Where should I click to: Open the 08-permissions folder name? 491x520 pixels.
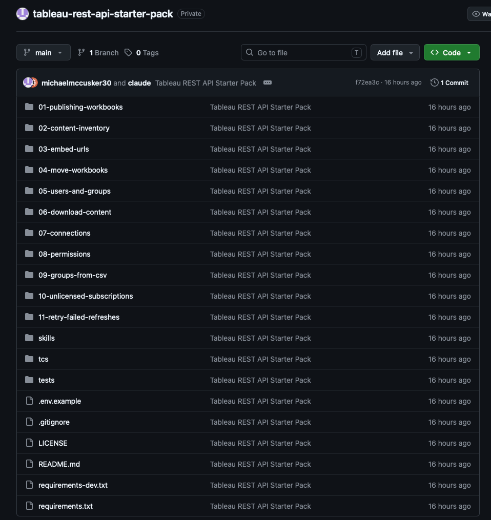(x=65, y=254)
